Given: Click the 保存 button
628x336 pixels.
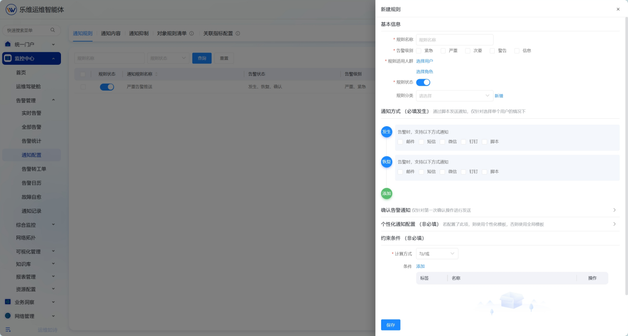Looking at the screenshot, I should tap(391, 325).
